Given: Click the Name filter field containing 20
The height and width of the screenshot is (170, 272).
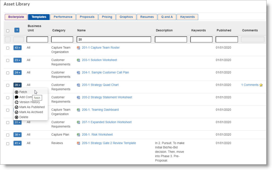Looking at the screenshot, I should point(114,39).
